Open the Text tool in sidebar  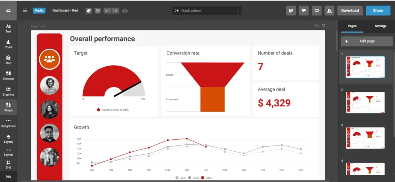click(x=8, y=28)
